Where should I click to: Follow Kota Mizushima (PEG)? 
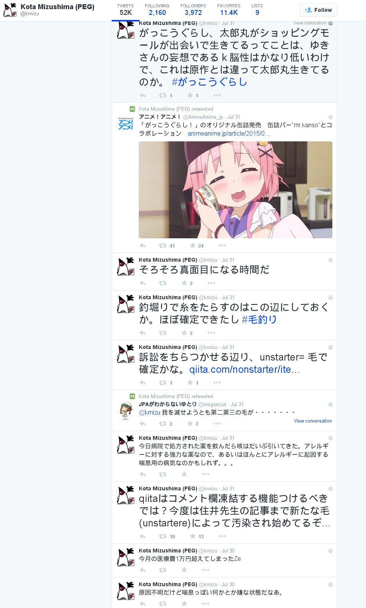[x=318, y=10]
